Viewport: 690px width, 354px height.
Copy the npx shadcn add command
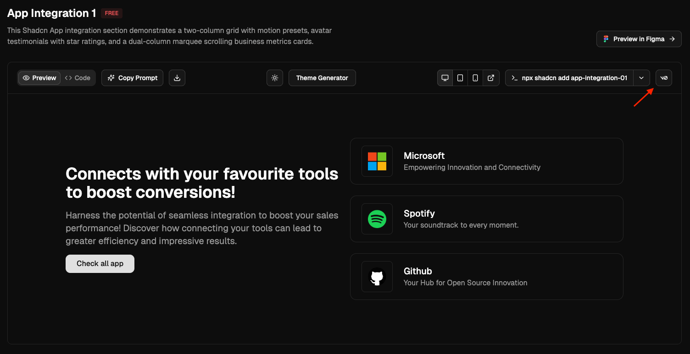click(x=569, y=78)
